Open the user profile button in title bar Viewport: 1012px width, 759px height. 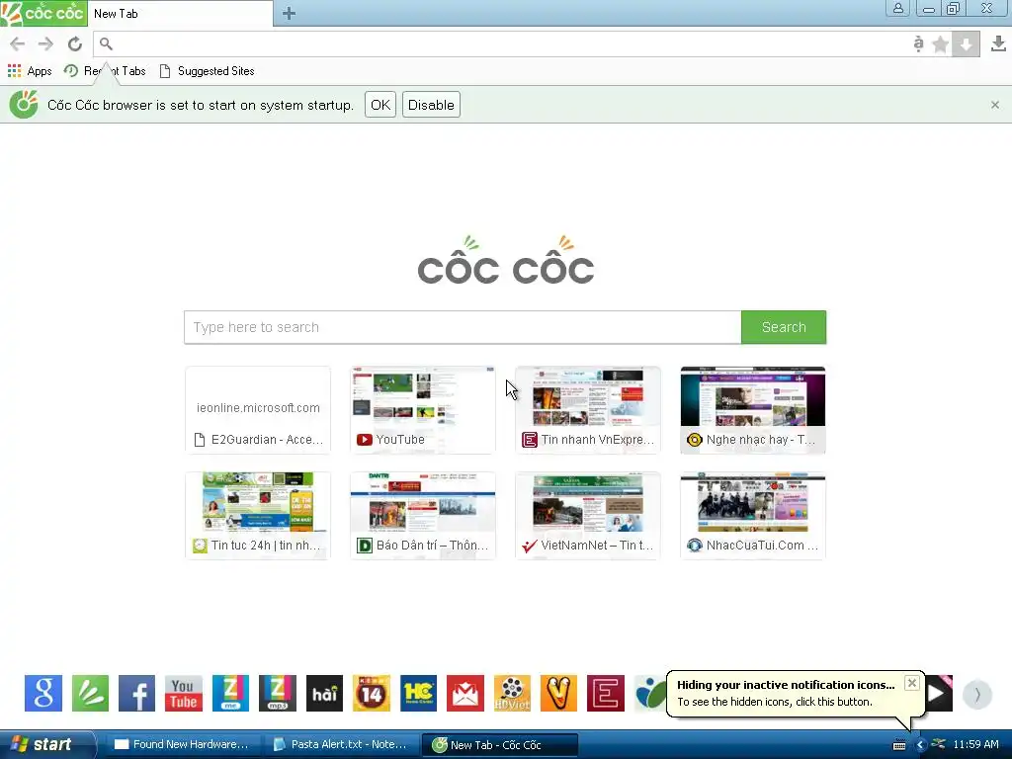pyautogui.click(x=897, y=8)
